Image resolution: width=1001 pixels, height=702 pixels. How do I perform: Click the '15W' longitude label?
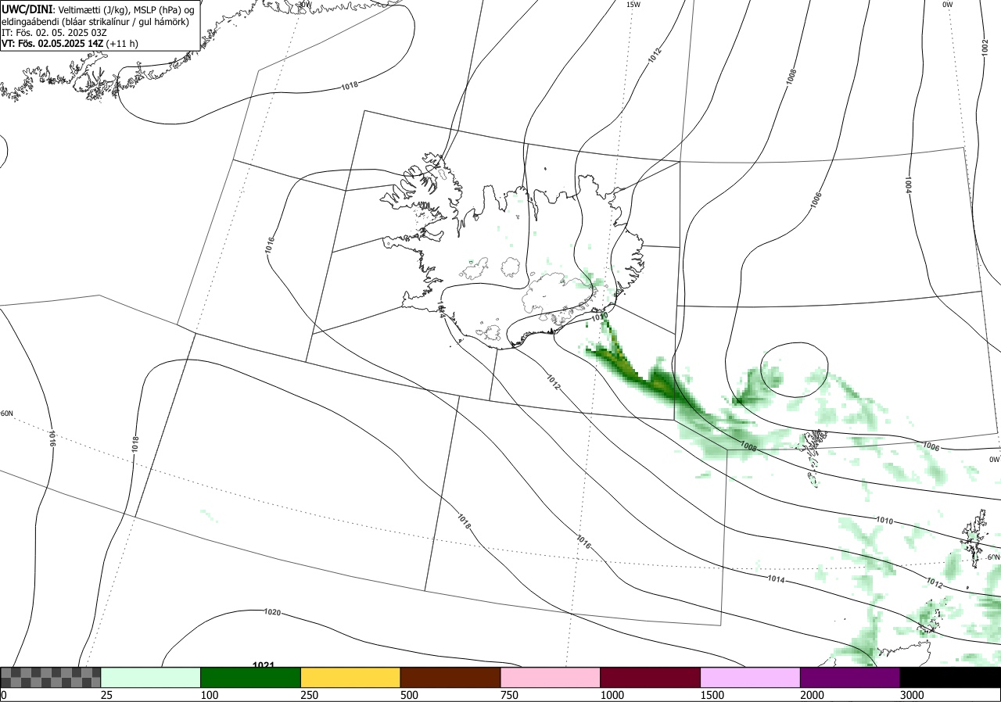(633, 5)
